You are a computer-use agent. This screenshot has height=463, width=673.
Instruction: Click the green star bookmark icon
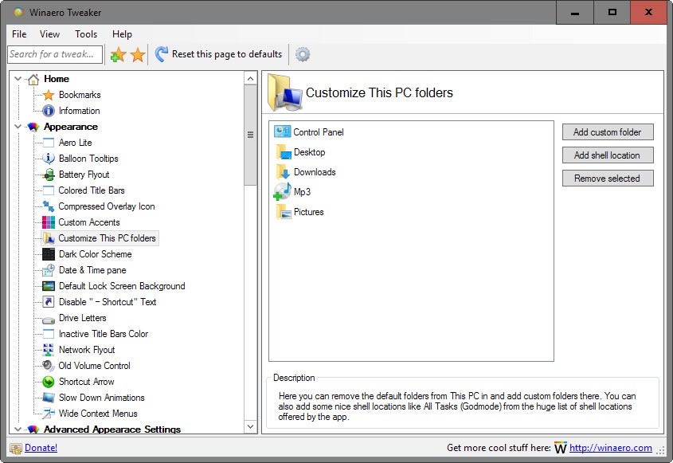click(x=119, y=54)
